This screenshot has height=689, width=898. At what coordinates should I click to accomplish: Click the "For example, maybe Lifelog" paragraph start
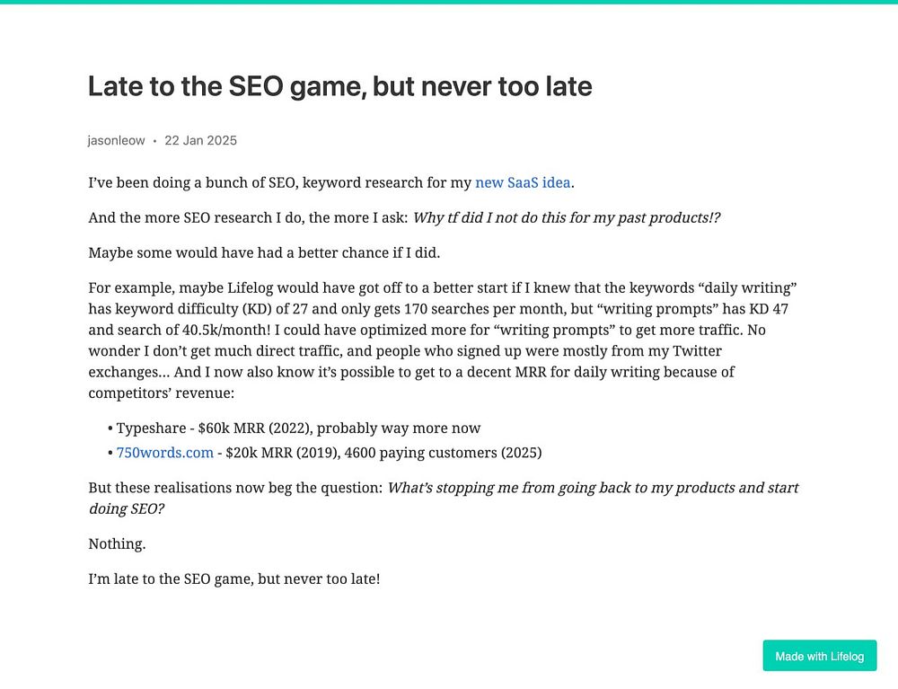tap(189, 288)
